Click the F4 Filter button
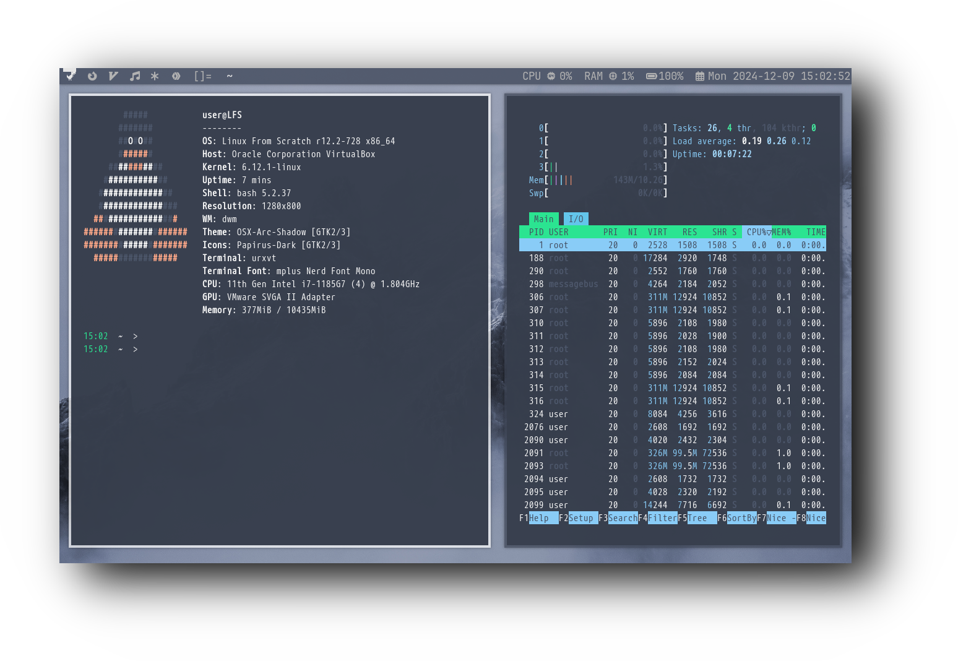The height and width of the screenshot is (661, 958). (x=662, y=518)
